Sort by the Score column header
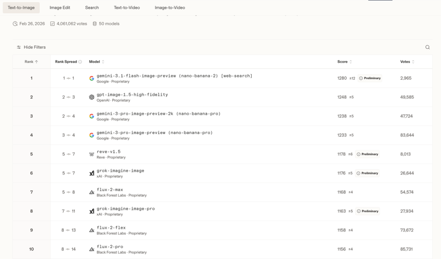 tap(345, 62)
